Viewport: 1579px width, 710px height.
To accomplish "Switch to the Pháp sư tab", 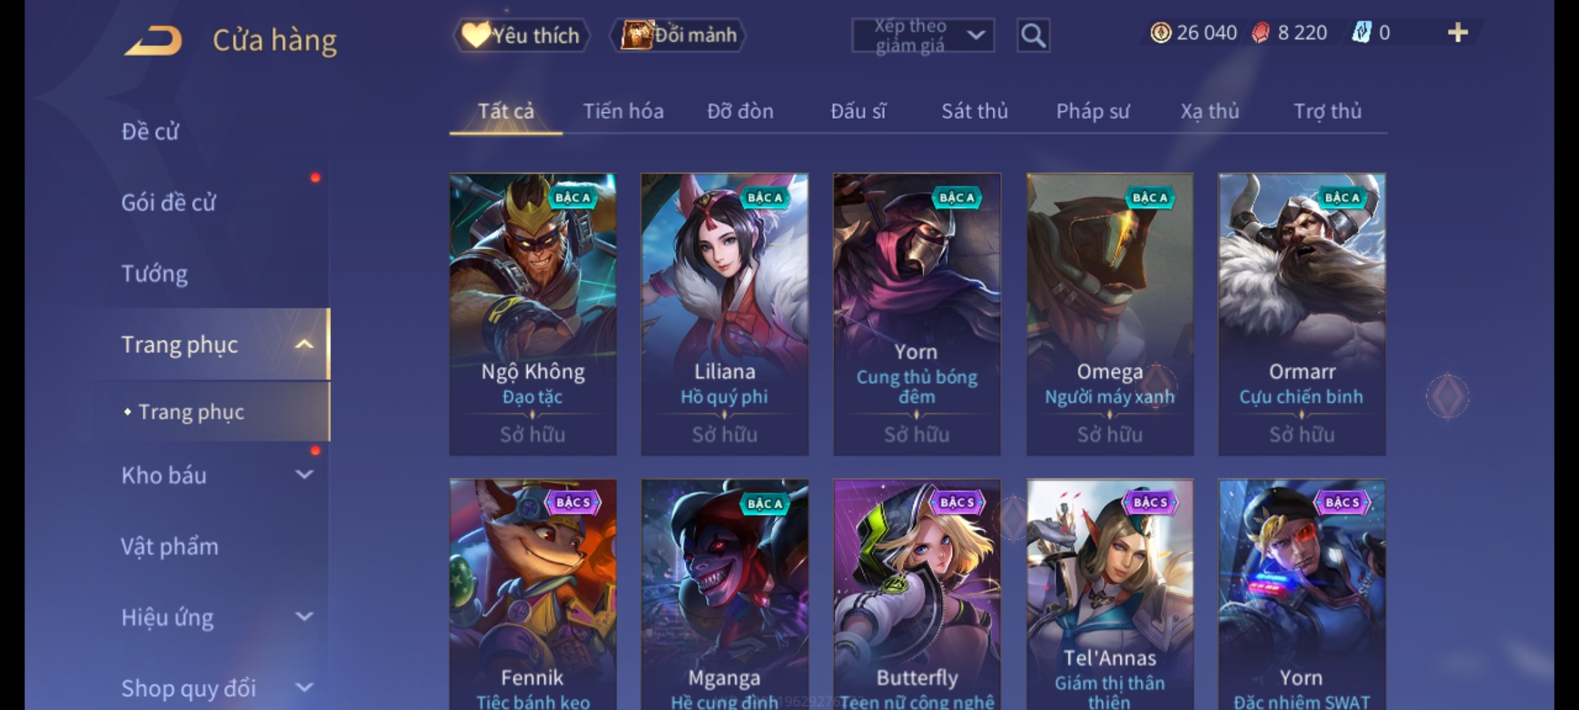I will coord(1093,111).
